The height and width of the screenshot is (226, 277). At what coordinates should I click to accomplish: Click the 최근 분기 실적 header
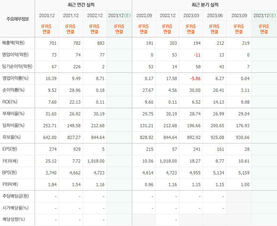pos(205,5)
